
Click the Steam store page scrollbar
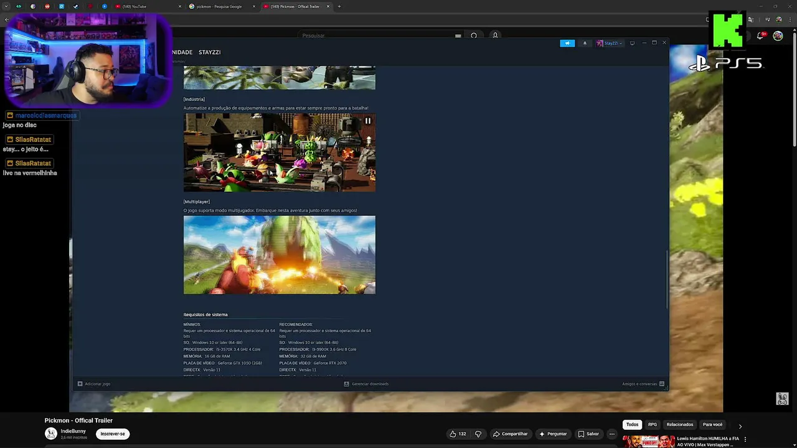click(667, 278)
